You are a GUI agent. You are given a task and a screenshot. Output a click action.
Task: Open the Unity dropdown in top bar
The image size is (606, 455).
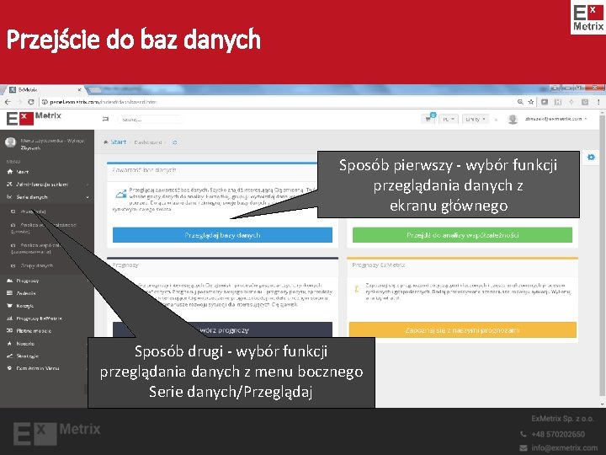pyautogui.click(x=476, y=119)
